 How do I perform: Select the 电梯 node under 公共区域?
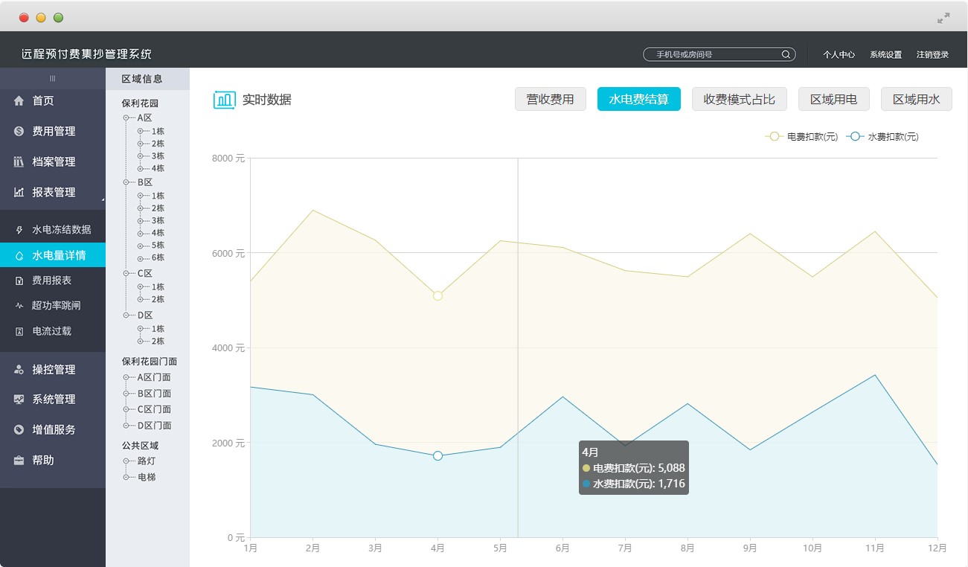point(147,477)
